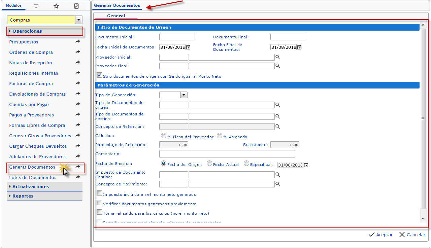
Task: Click shortcut arrow next to Facturas de Compra
Action: click(x=78, y=83)
